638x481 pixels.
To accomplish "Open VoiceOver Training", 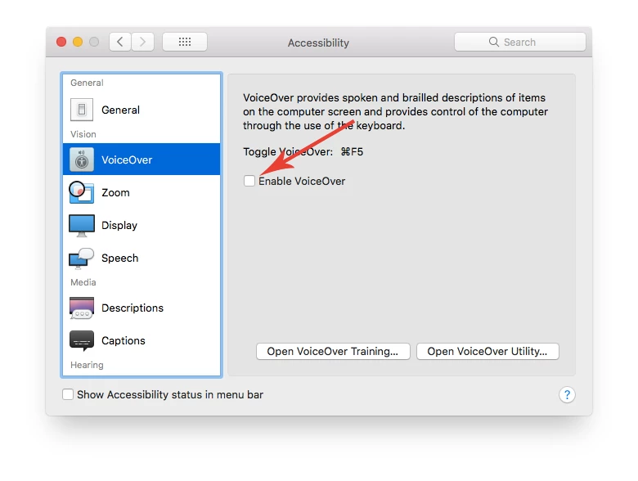I will [333, 351].
